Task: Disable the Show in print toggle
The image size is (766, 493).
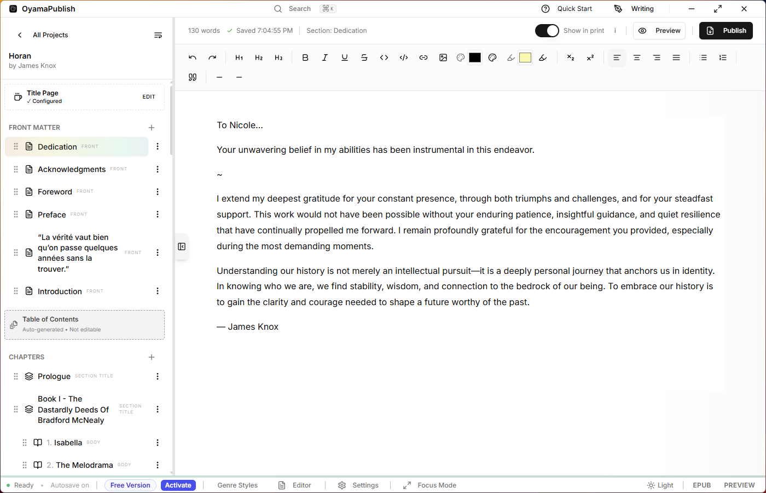Action: click(x=547, y=31)
